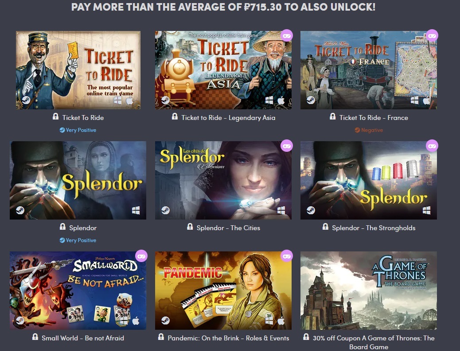460x351 pixels.
Task: Click the lock icon beside Ticket To Ride
Action: pos(55,116)
